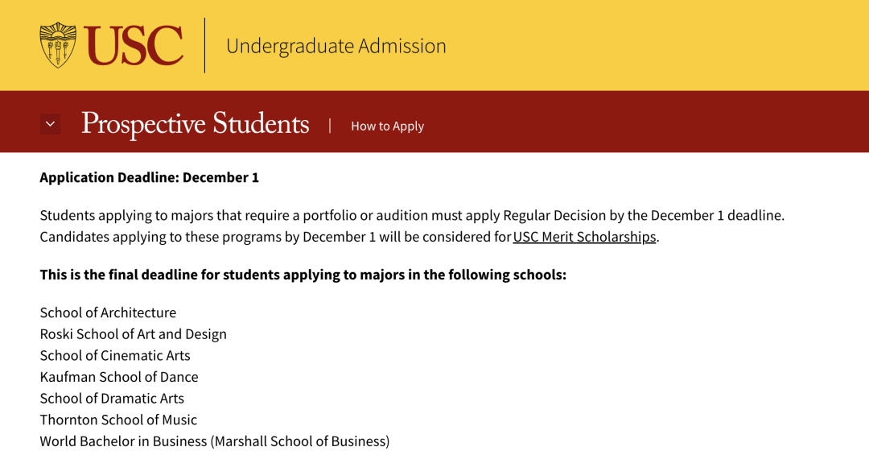This screenshot has height=451, width=869.
Task: Click the divider between Prospective Students and How to Apply
Action: 330,126
